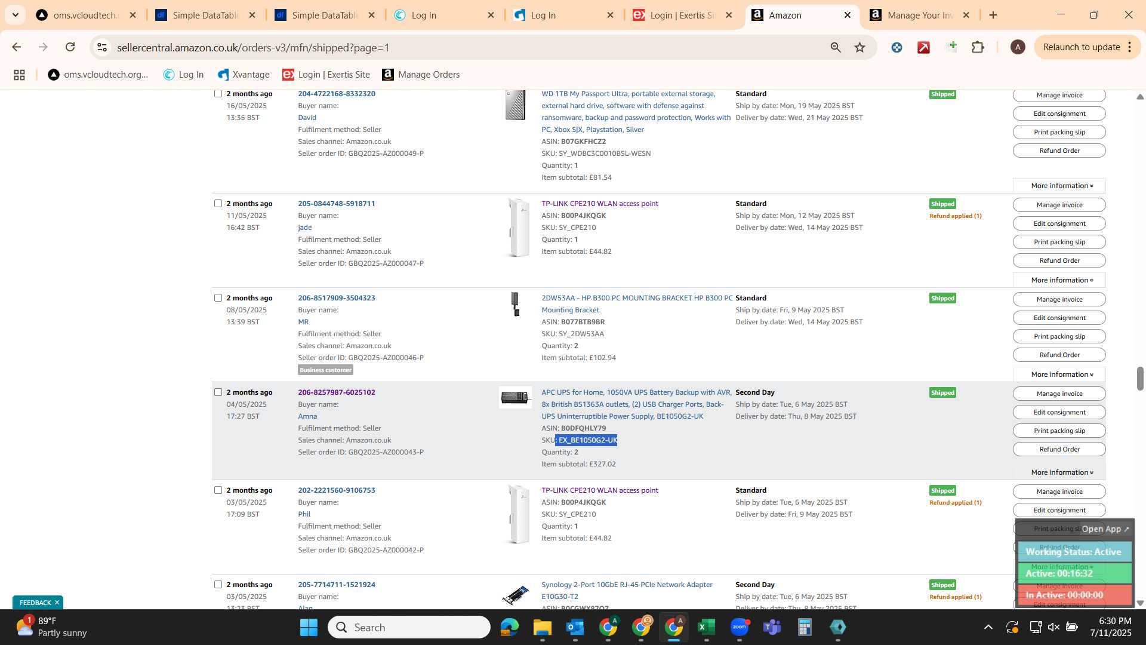Open Zoom from taskbar
1146x645 pixels.
[739, 627]
